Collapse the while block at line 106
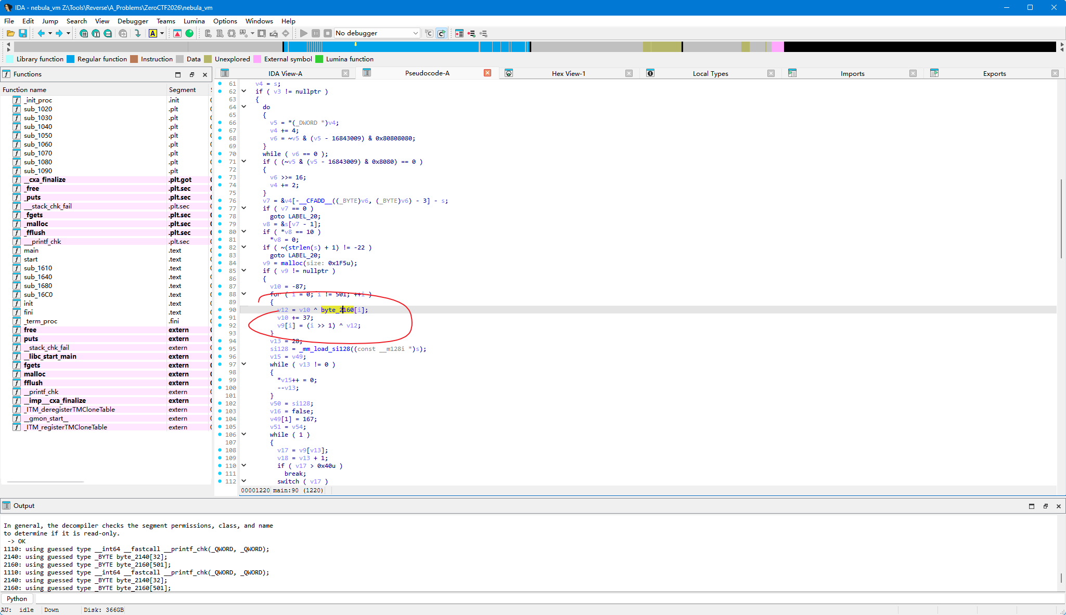The image size is (1066, 615). click(243, 434)
